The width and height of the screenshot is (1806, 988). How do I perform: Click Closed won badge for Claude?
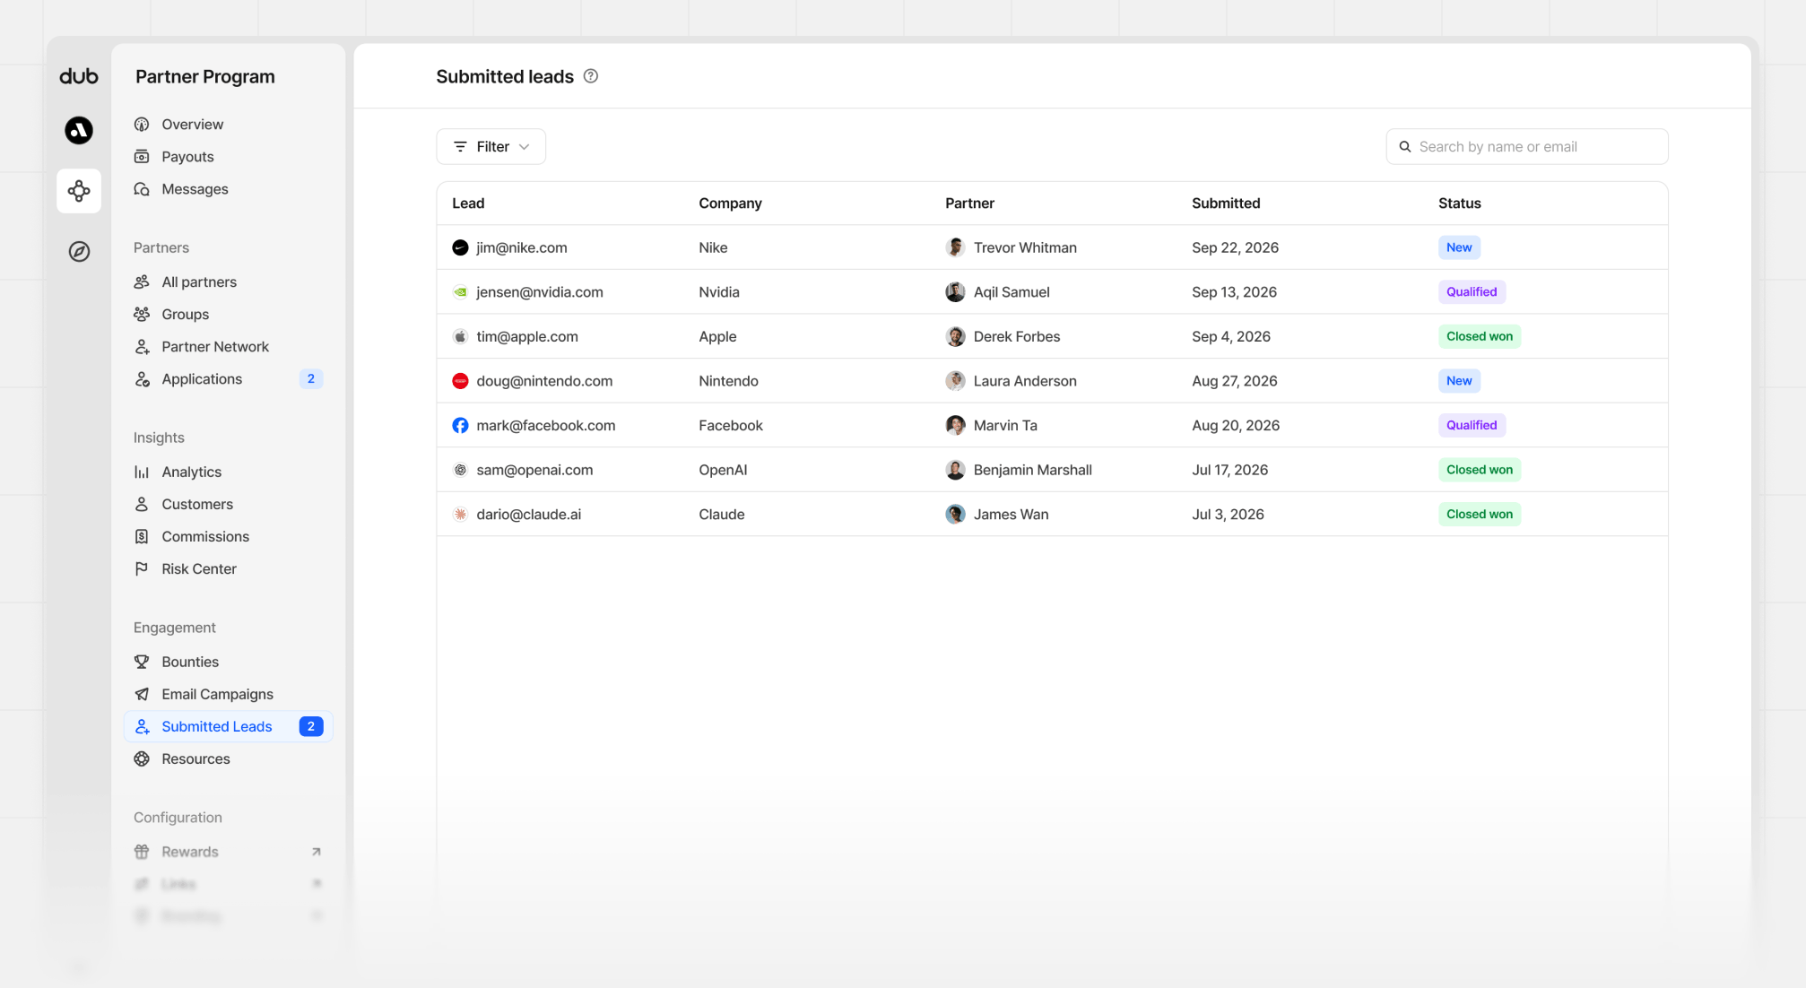[x=1480, y=515]
